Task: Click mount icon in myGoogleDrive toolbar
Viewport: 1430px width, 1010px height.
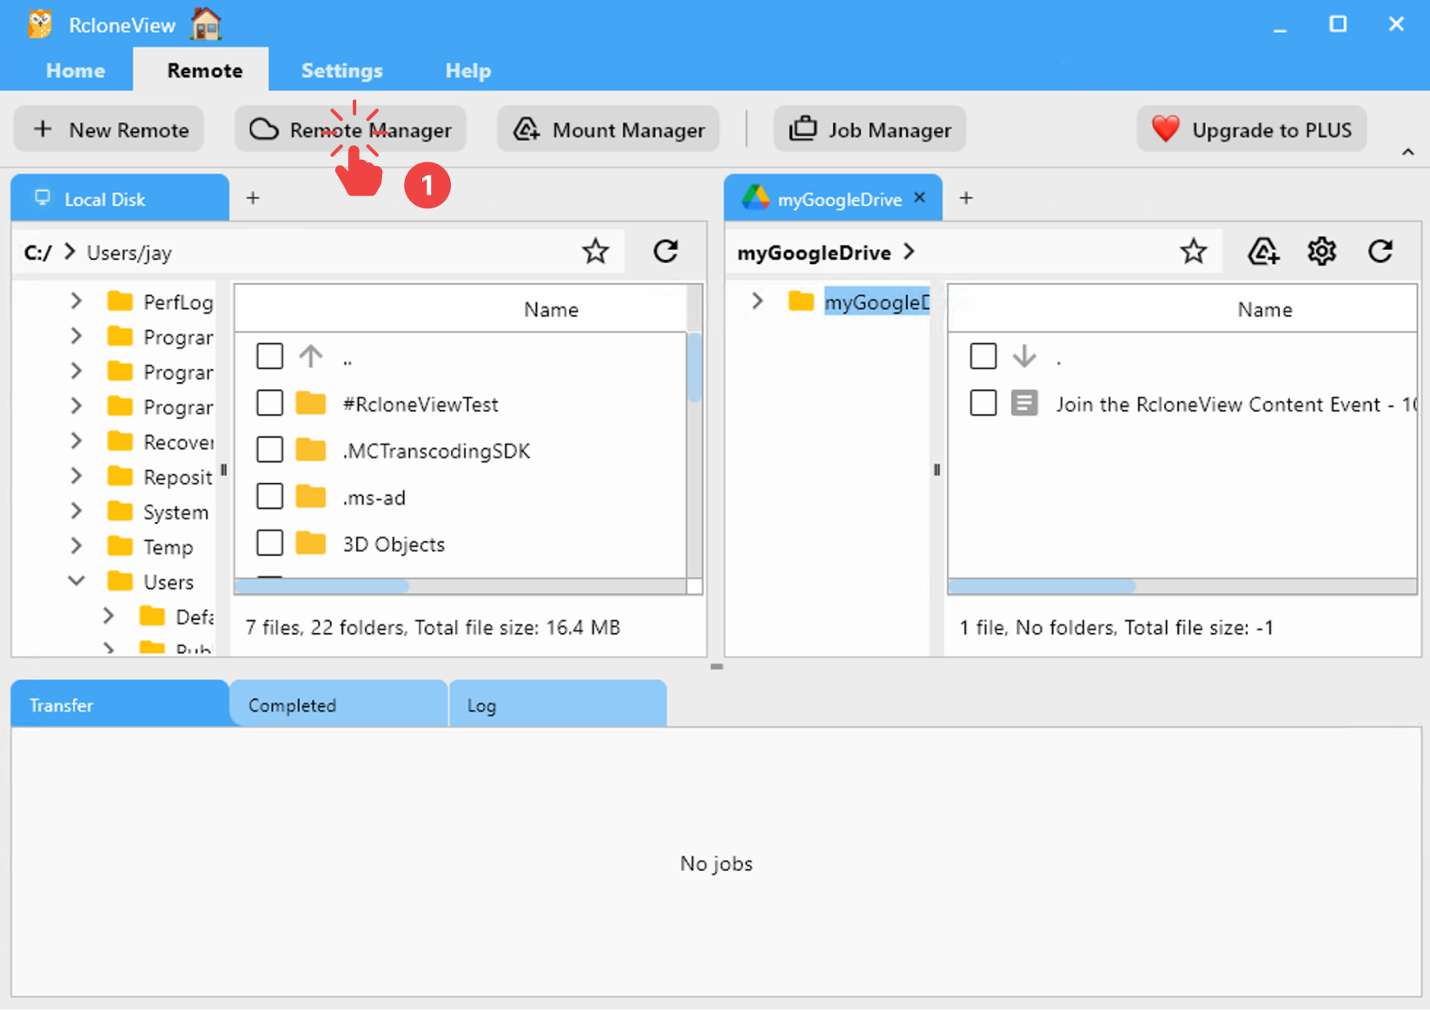Action: (1262, 252)
